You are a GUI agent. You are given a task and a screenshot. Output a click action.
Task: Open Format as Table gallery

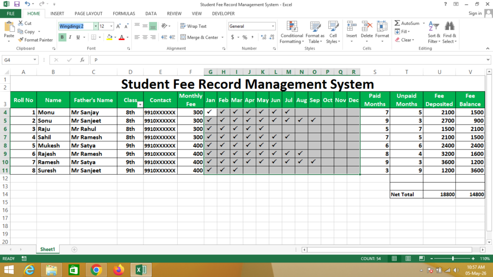click(x=315, y=32)
